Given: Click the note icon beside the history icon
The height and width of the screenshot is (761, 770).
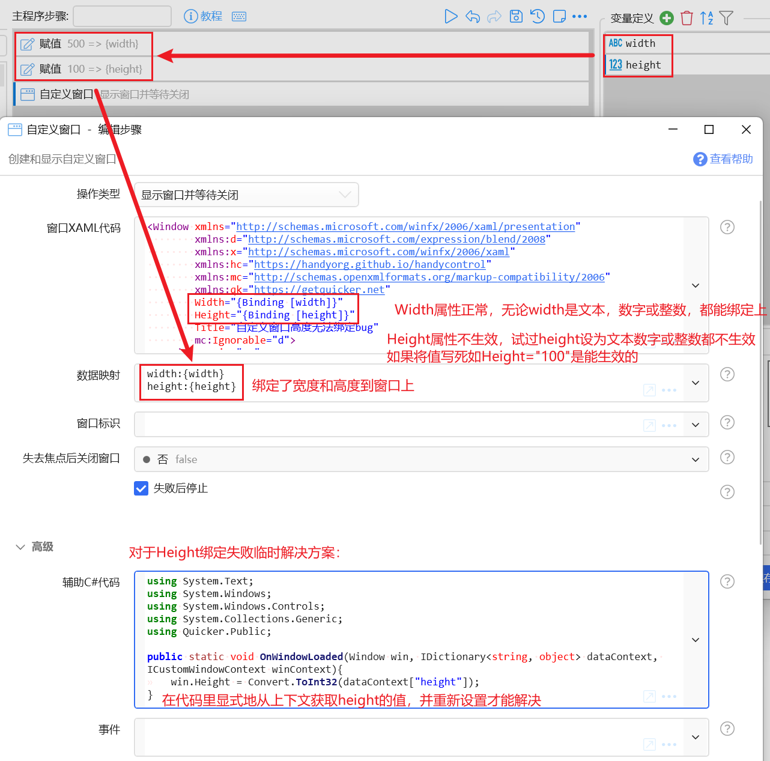Looking at the screenshot, I should (x=559, y=16).
